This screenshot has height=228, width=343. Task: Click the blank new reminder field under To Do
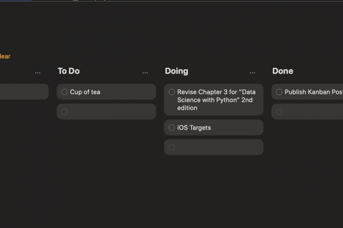click(x=111, y=111)
